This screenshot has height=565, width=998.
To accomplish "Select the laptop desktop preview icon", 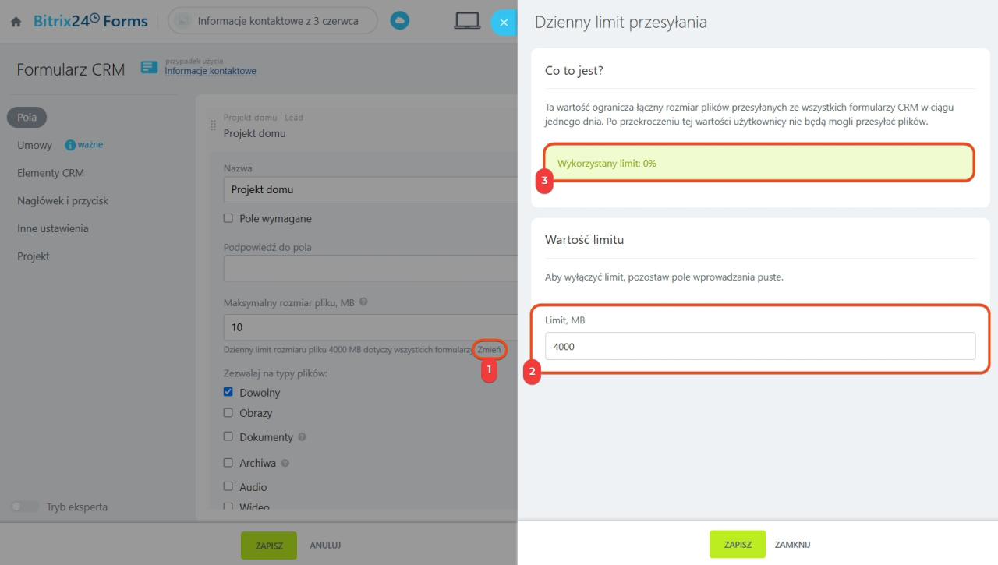I will click(x=467, y=21).
